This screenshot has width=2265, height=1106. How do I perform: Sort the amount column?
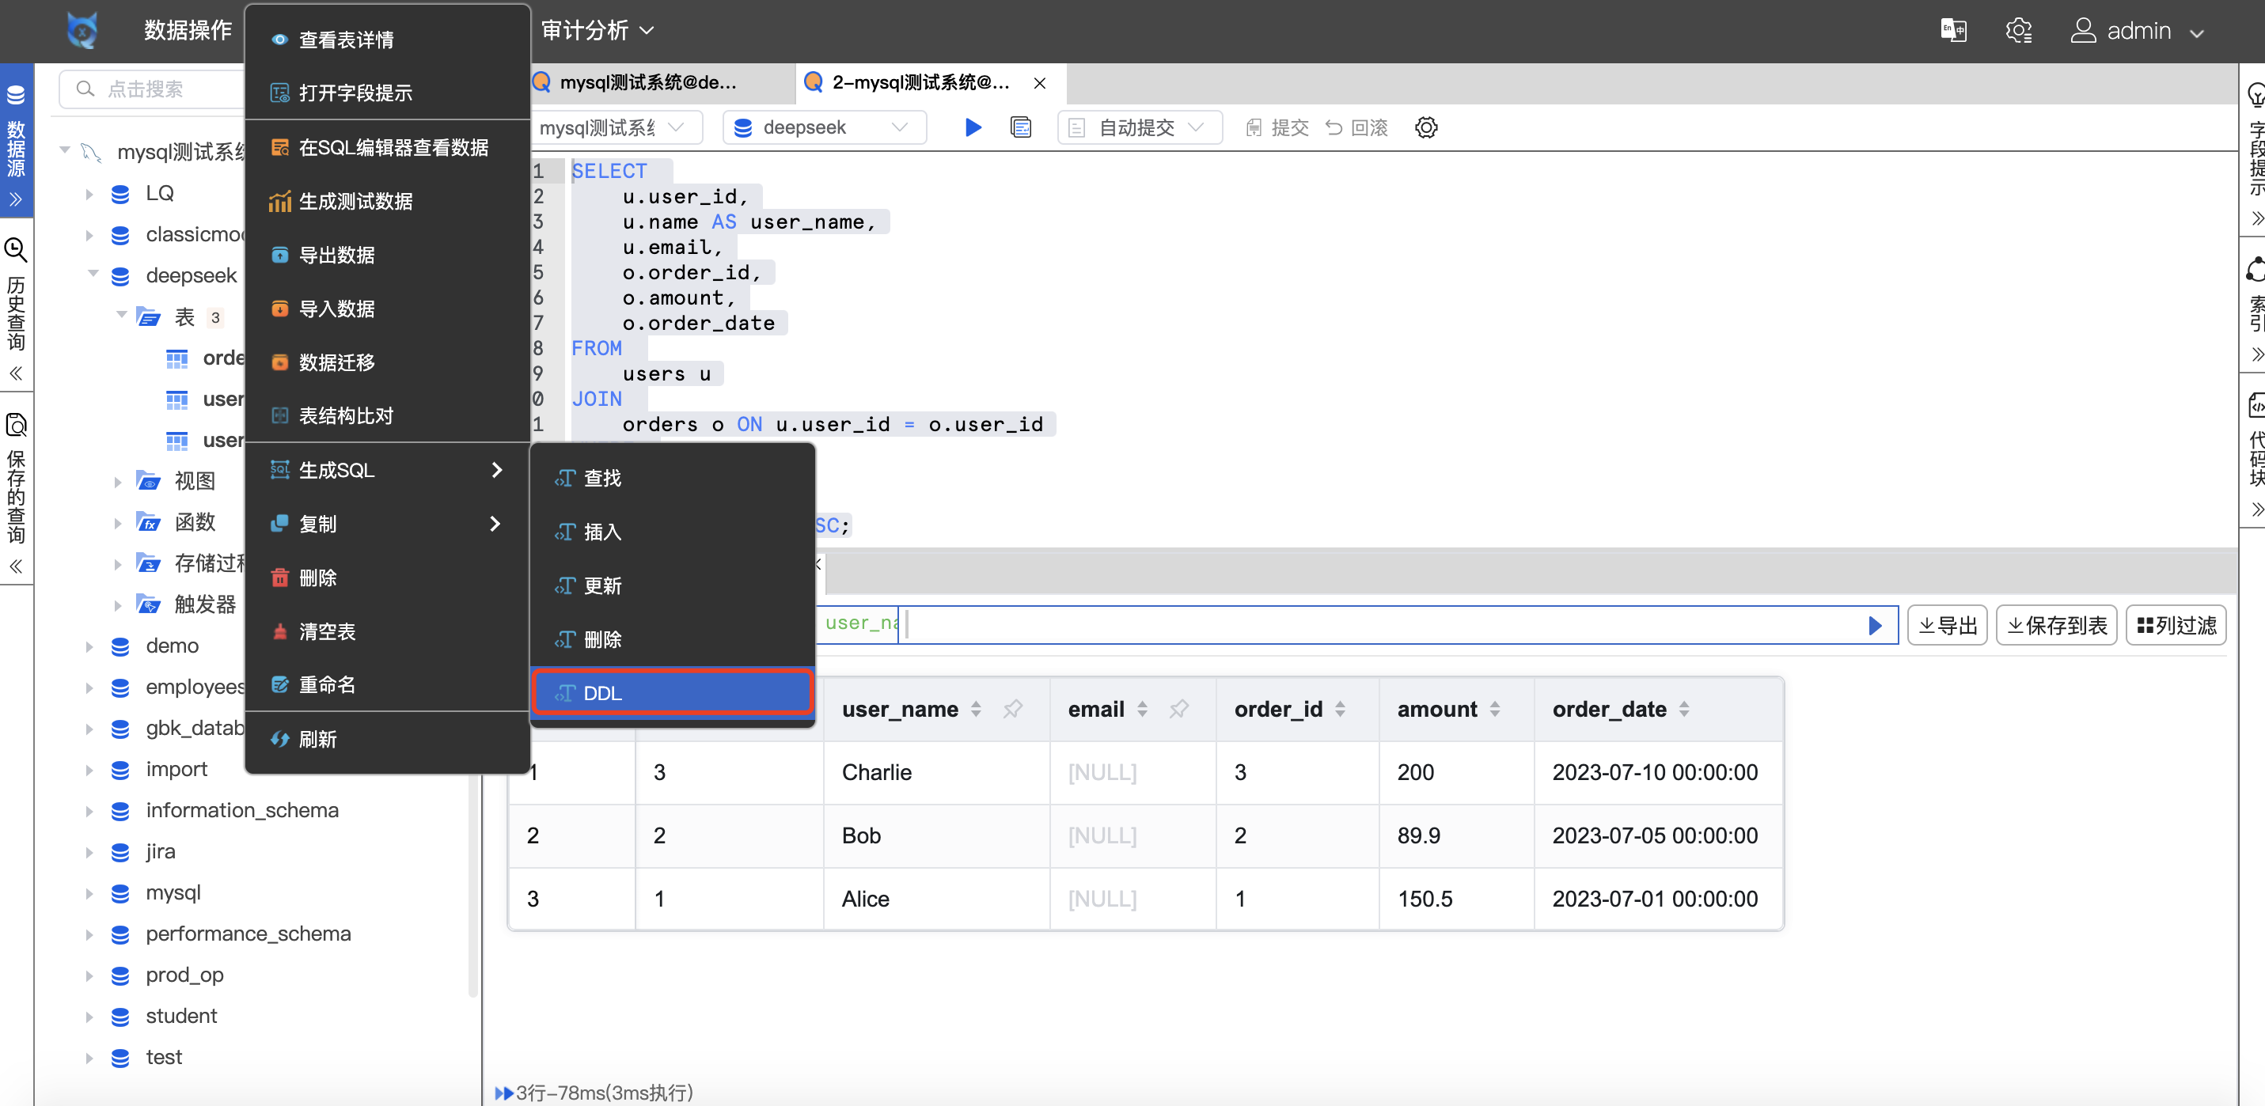[1495, 709]
